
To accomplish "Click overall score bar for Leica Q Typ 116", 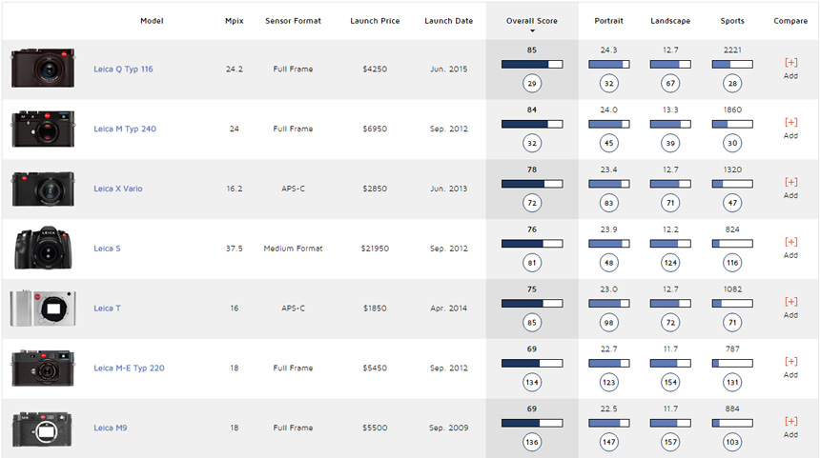I will (532, 64).
